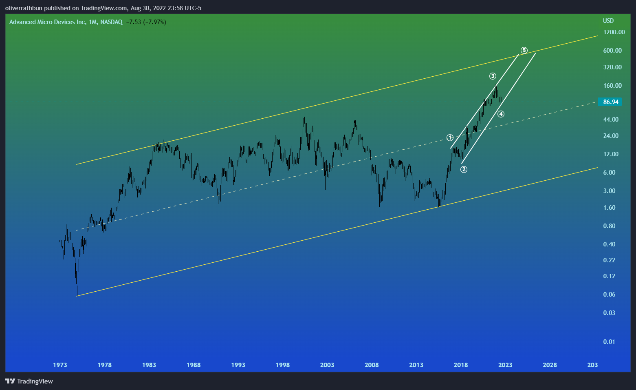Click the 44.00 price axis label

click(x=611, y=120)
